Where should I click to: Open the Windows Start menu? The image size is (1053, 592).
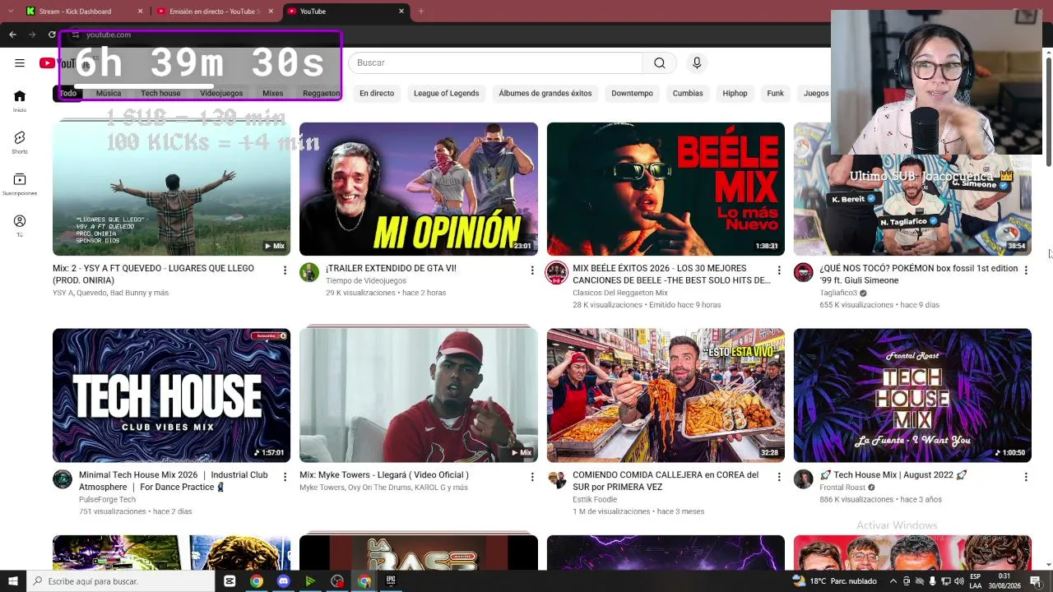pyautogui.click(x=13, y=581)
